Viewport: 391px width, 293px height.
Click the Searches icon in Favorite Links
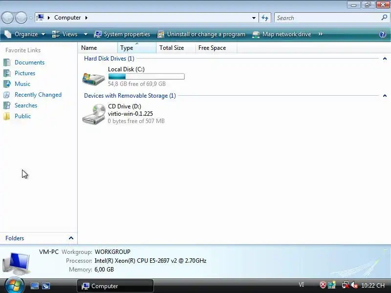coord(7,105)
